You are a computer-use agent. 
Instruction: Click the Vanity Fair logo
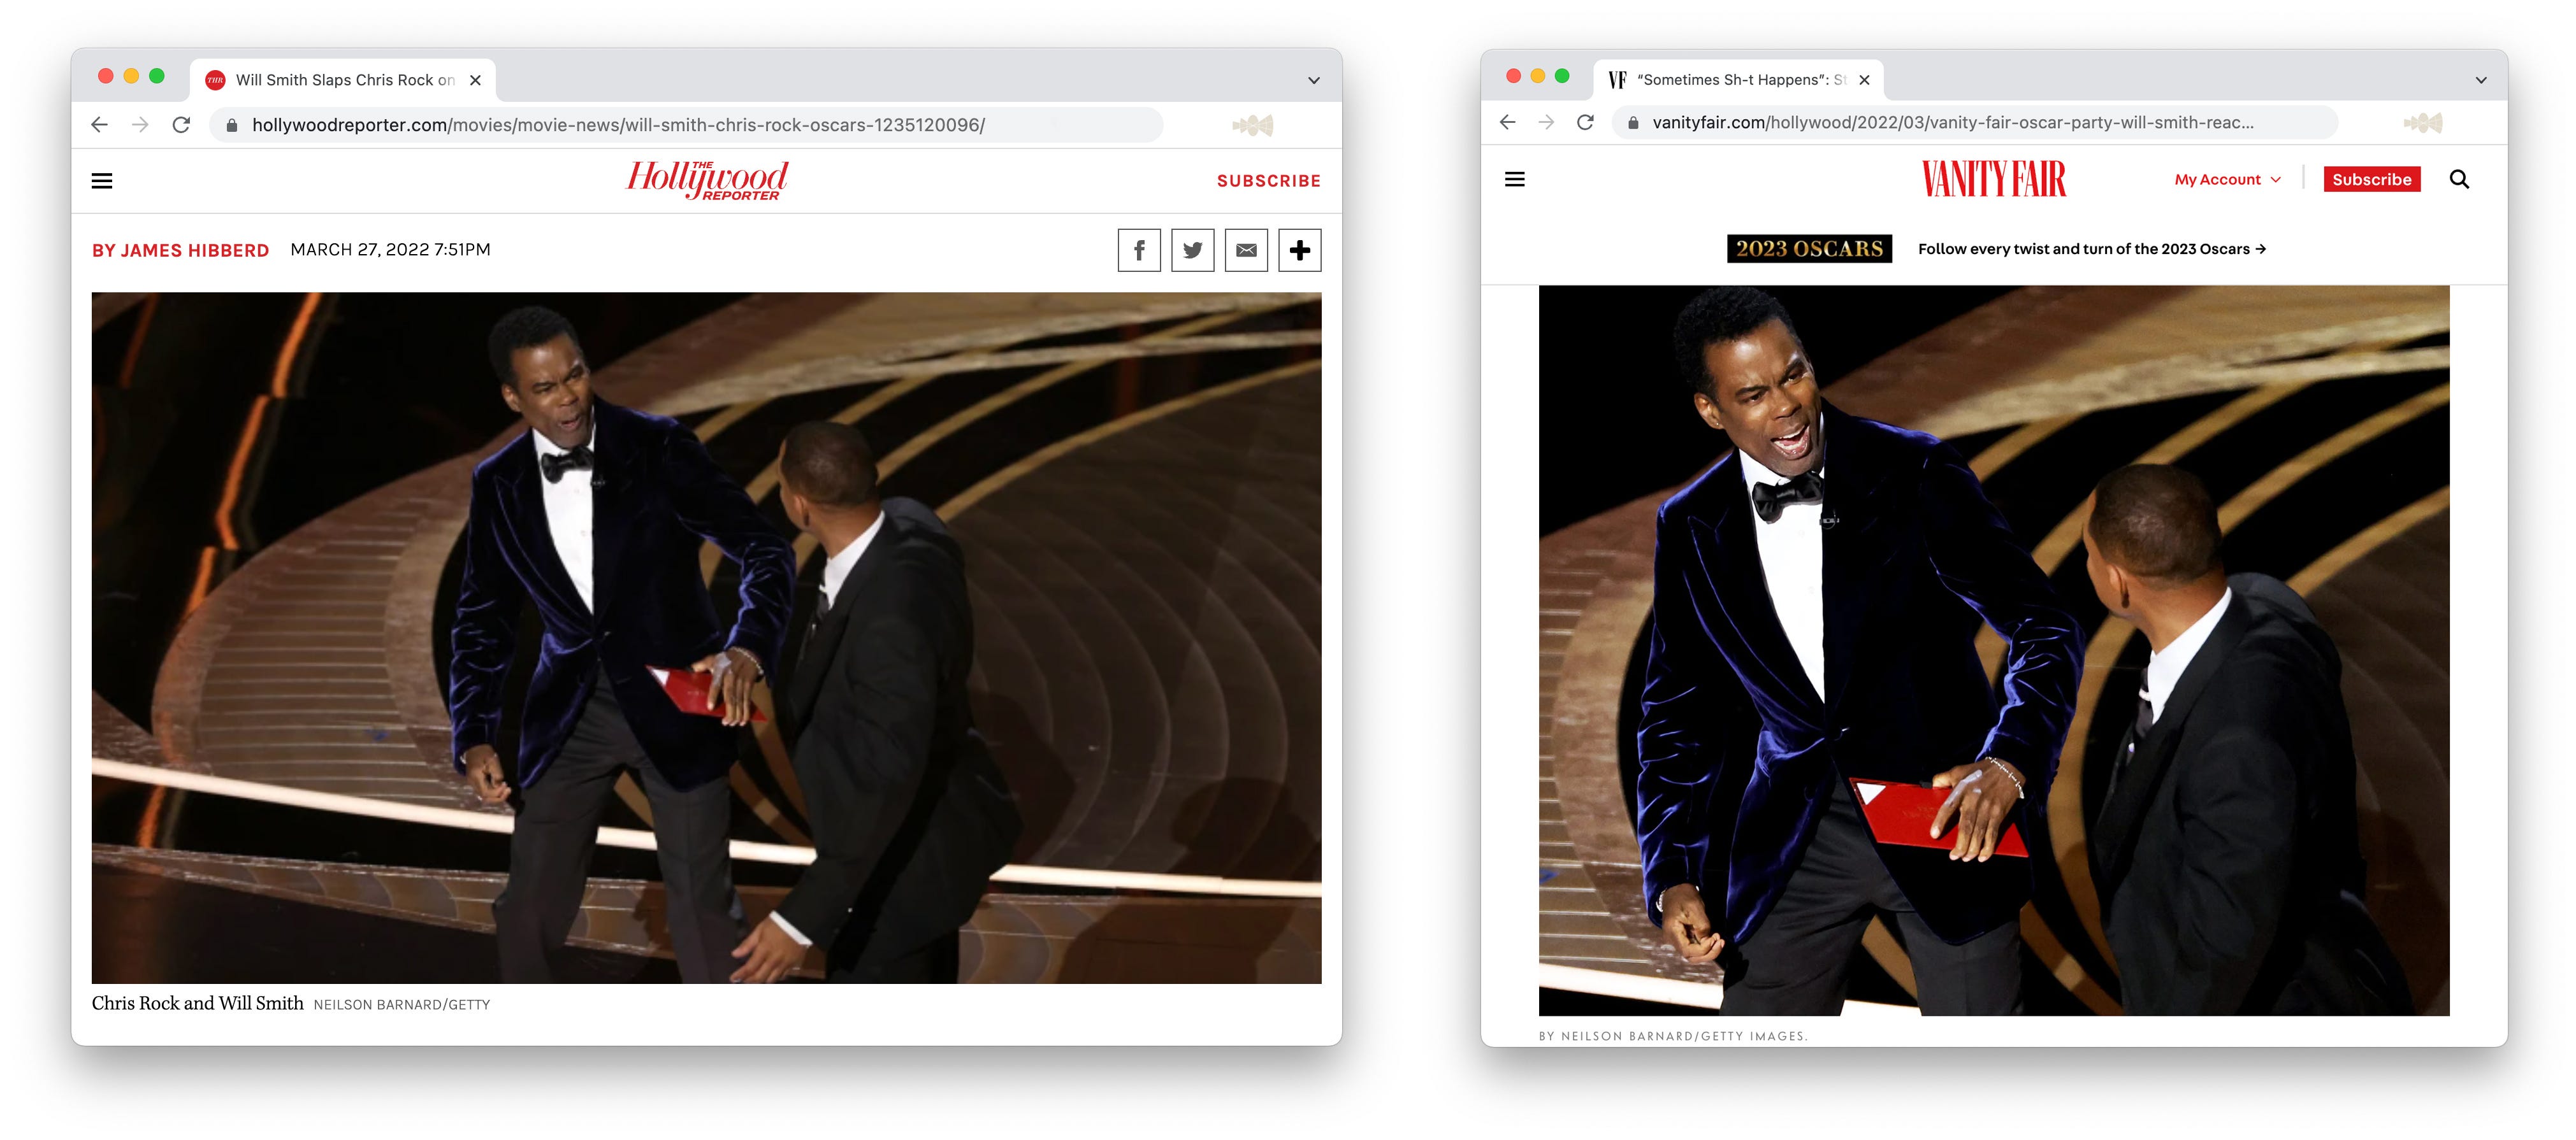1993,179
